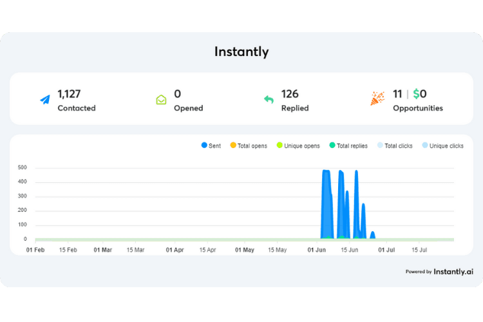
Task: Click the paper plane Contacted icon
Action: click(x=45, y=99)
